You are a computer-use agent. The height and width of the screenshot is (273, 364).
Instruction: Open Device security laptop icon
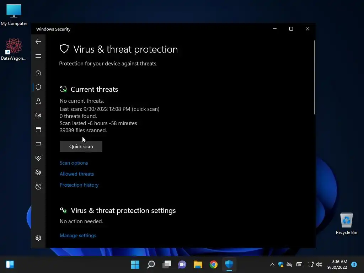[38, 144]
